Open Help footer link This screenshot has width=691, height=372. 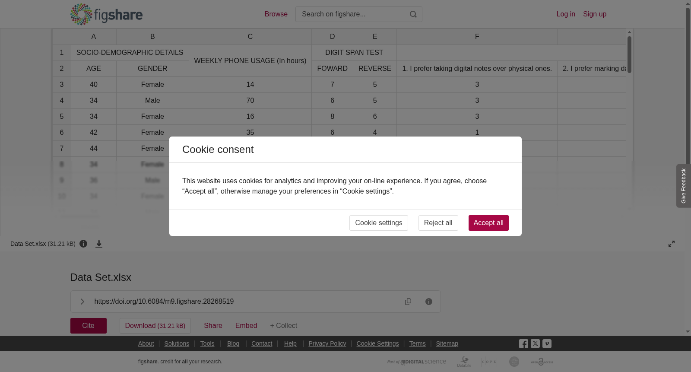coord(290,343)
